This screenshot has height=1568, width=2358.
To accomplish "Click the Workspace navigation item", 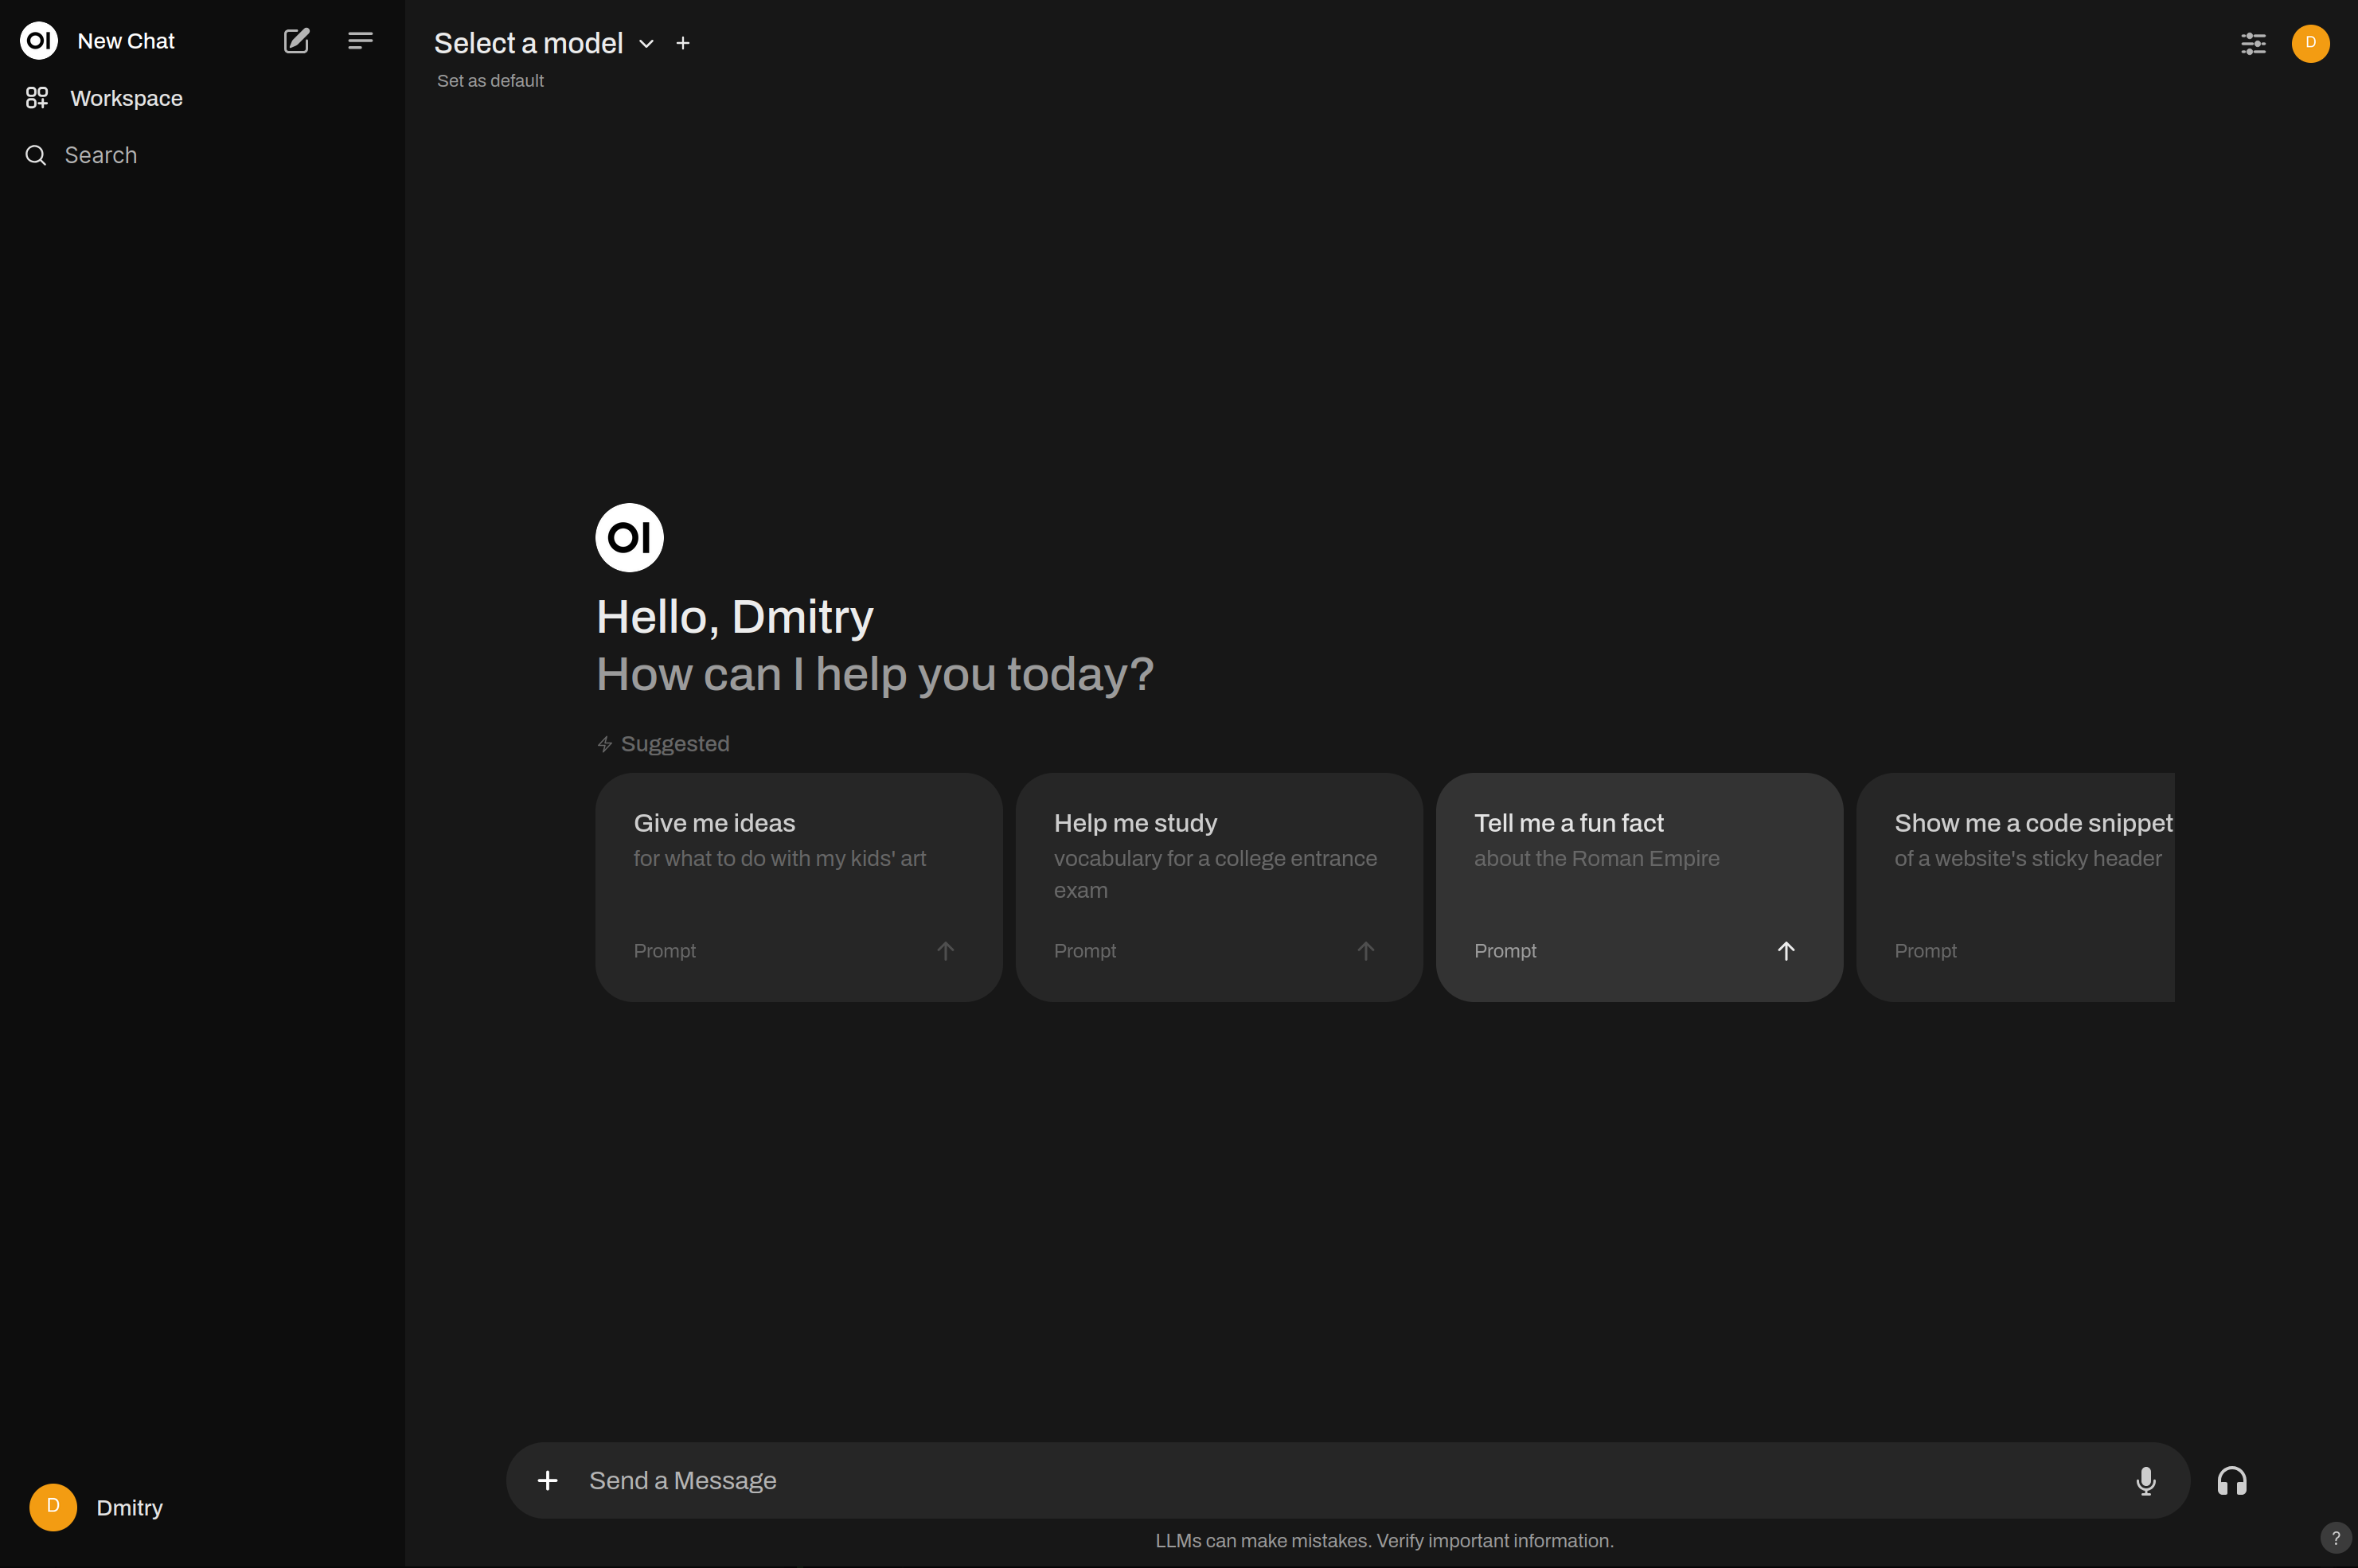I will 124,98.
